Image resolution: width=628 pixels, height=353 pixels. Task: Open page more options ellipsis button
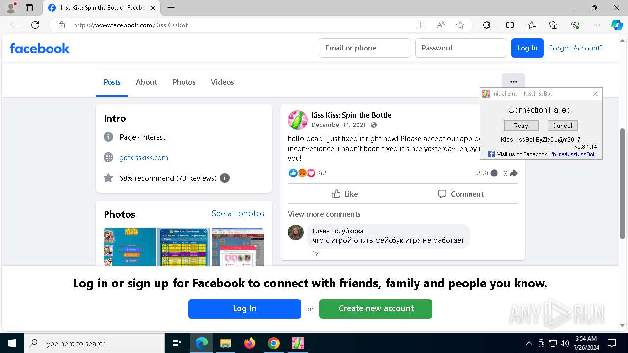tap(514, 82)
